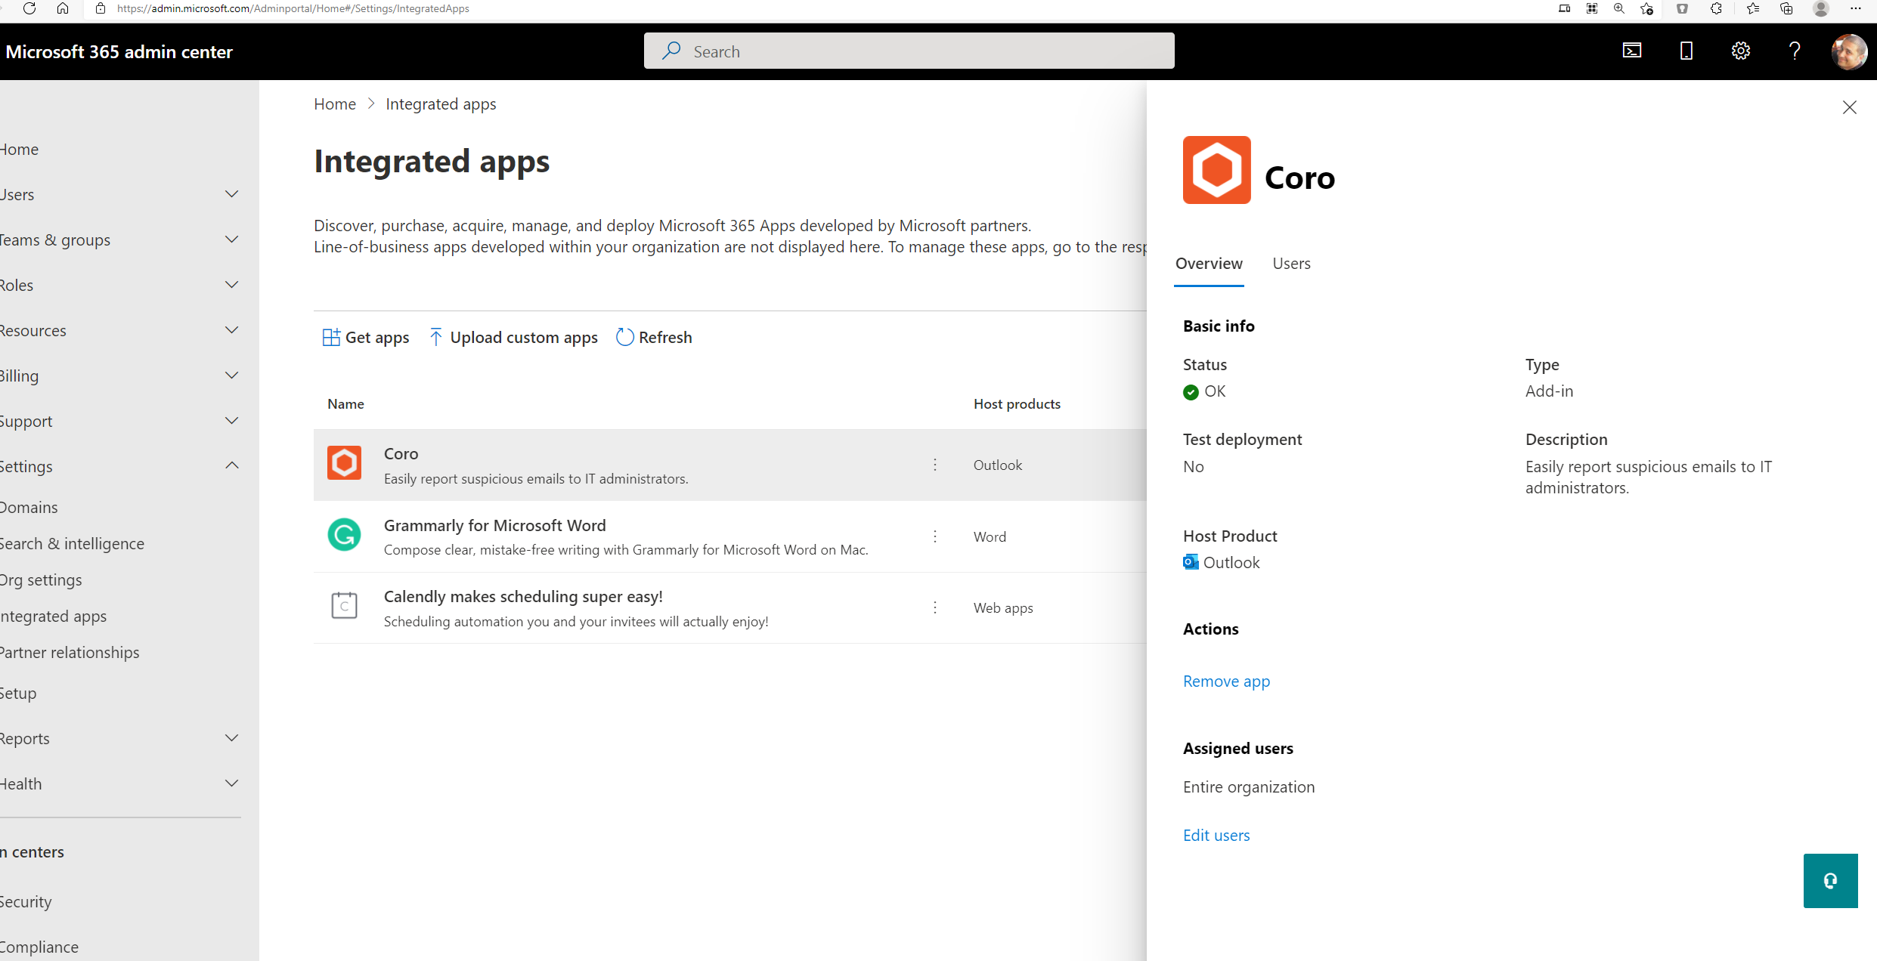Click the browser zoom icon
This screenshot has height=961, width=1877.
[x=1618, y=8]
